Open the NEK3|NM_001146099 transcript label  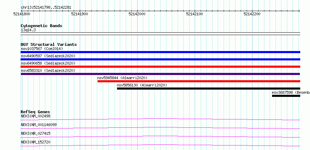pyautogui.click(x=39, y=125)
